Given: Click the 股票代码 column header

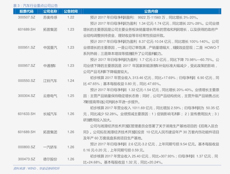Looking at the screenshot, I should pos(26,11).
